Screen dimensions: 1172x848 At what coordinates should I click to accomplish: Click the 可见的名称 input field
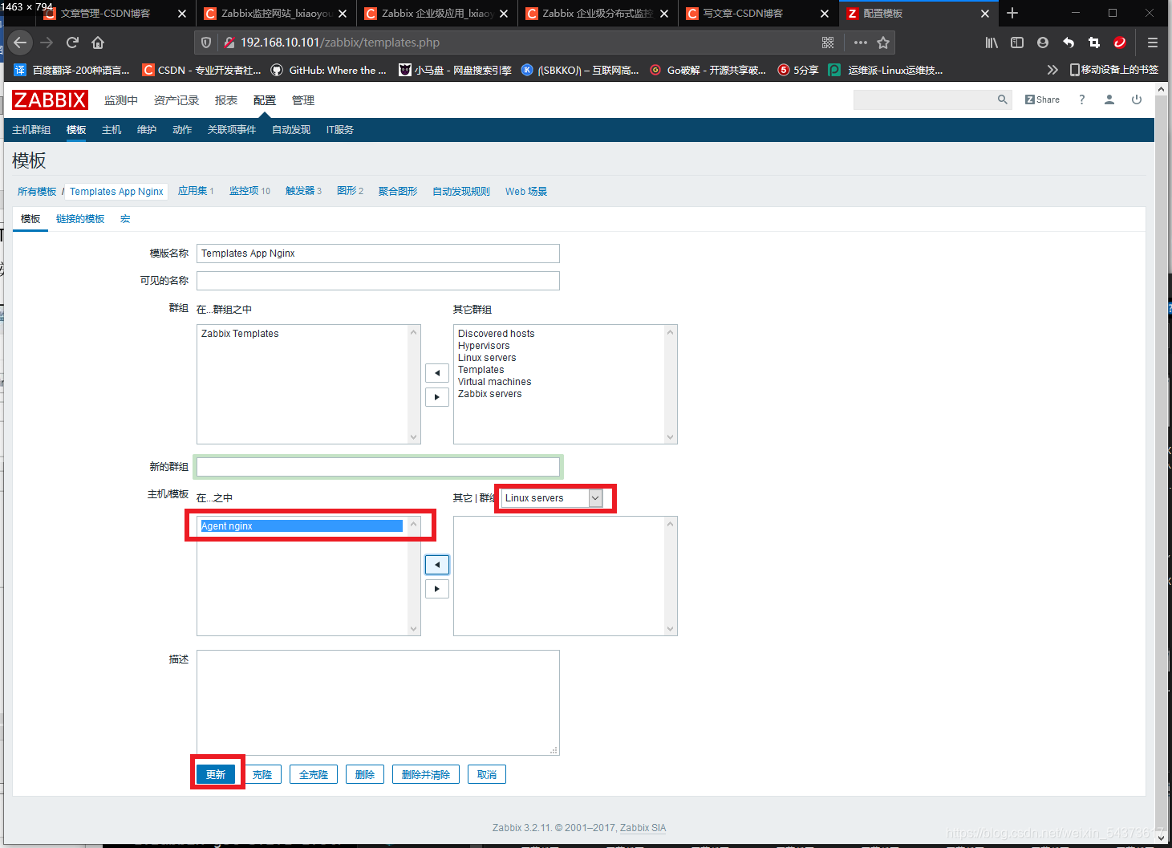[378, 281]
